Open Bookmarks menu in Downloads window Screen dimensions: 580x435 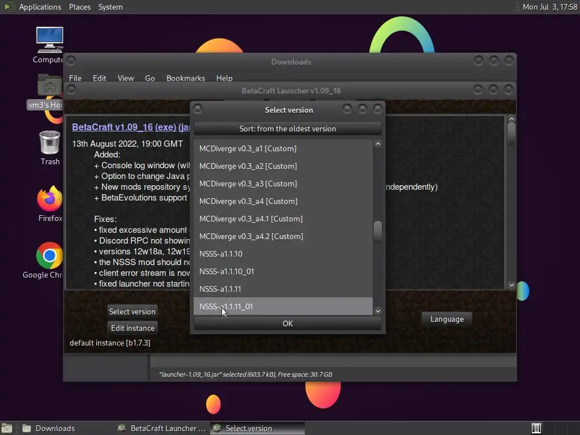click(x=185, y=78)
